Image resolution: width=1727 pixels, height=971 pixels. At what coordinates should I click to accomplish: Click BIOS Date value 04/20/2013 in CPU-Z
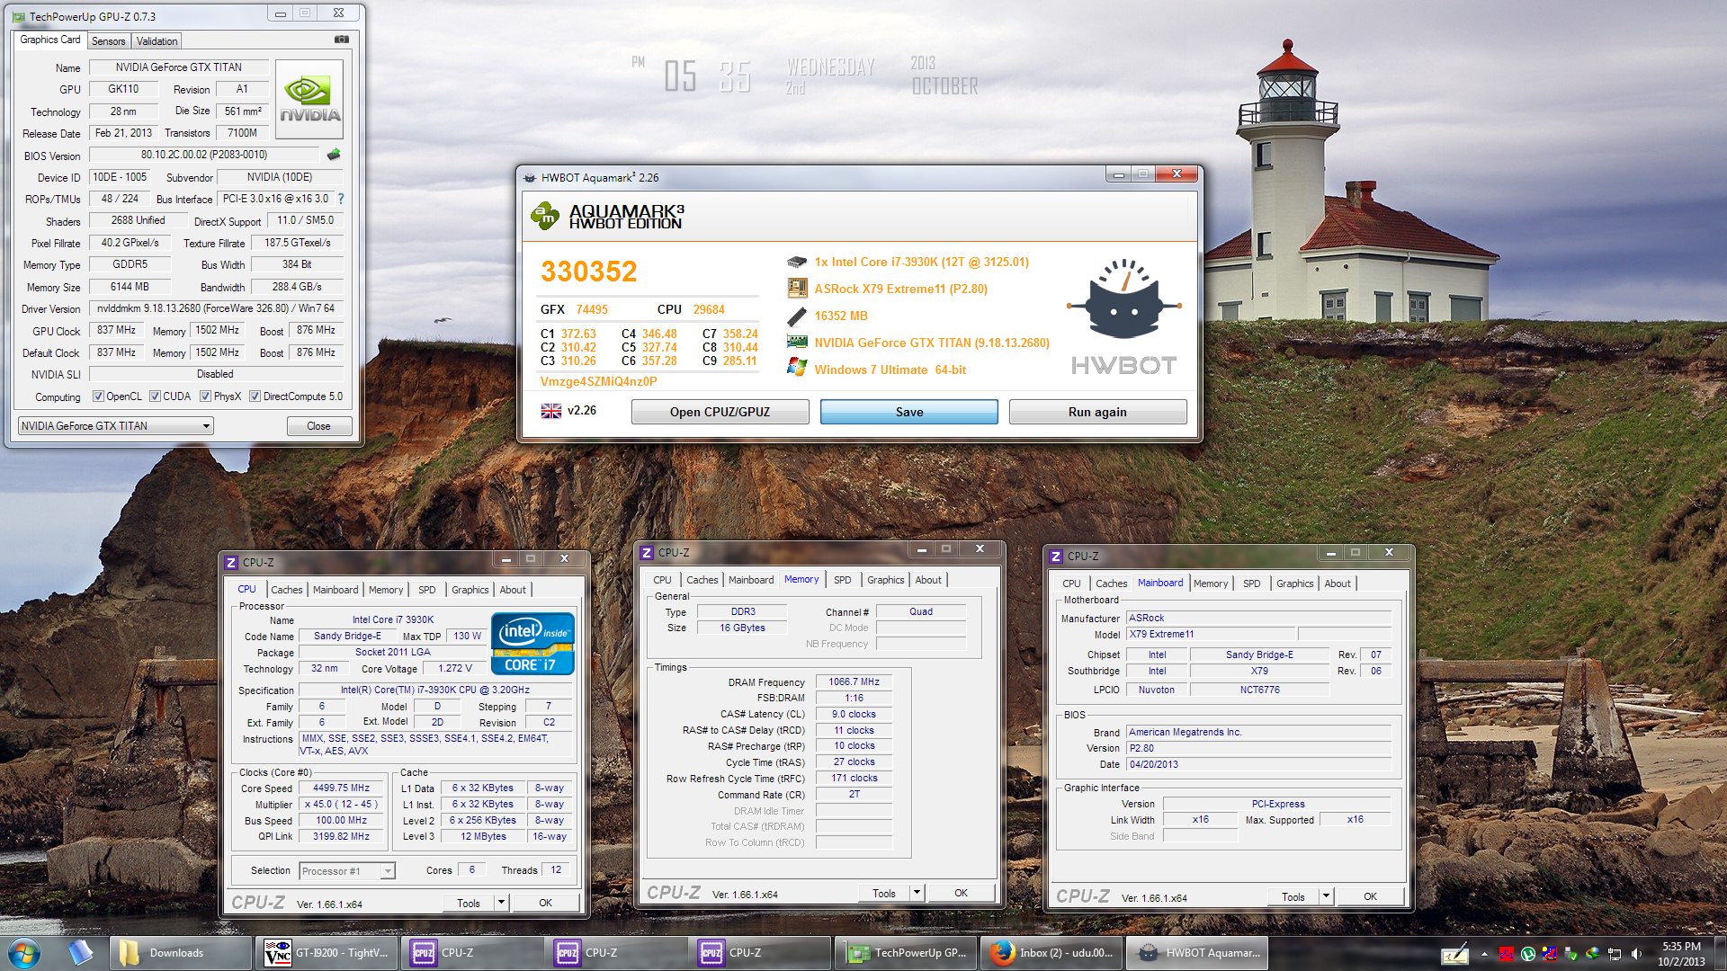coord(1259,764)
